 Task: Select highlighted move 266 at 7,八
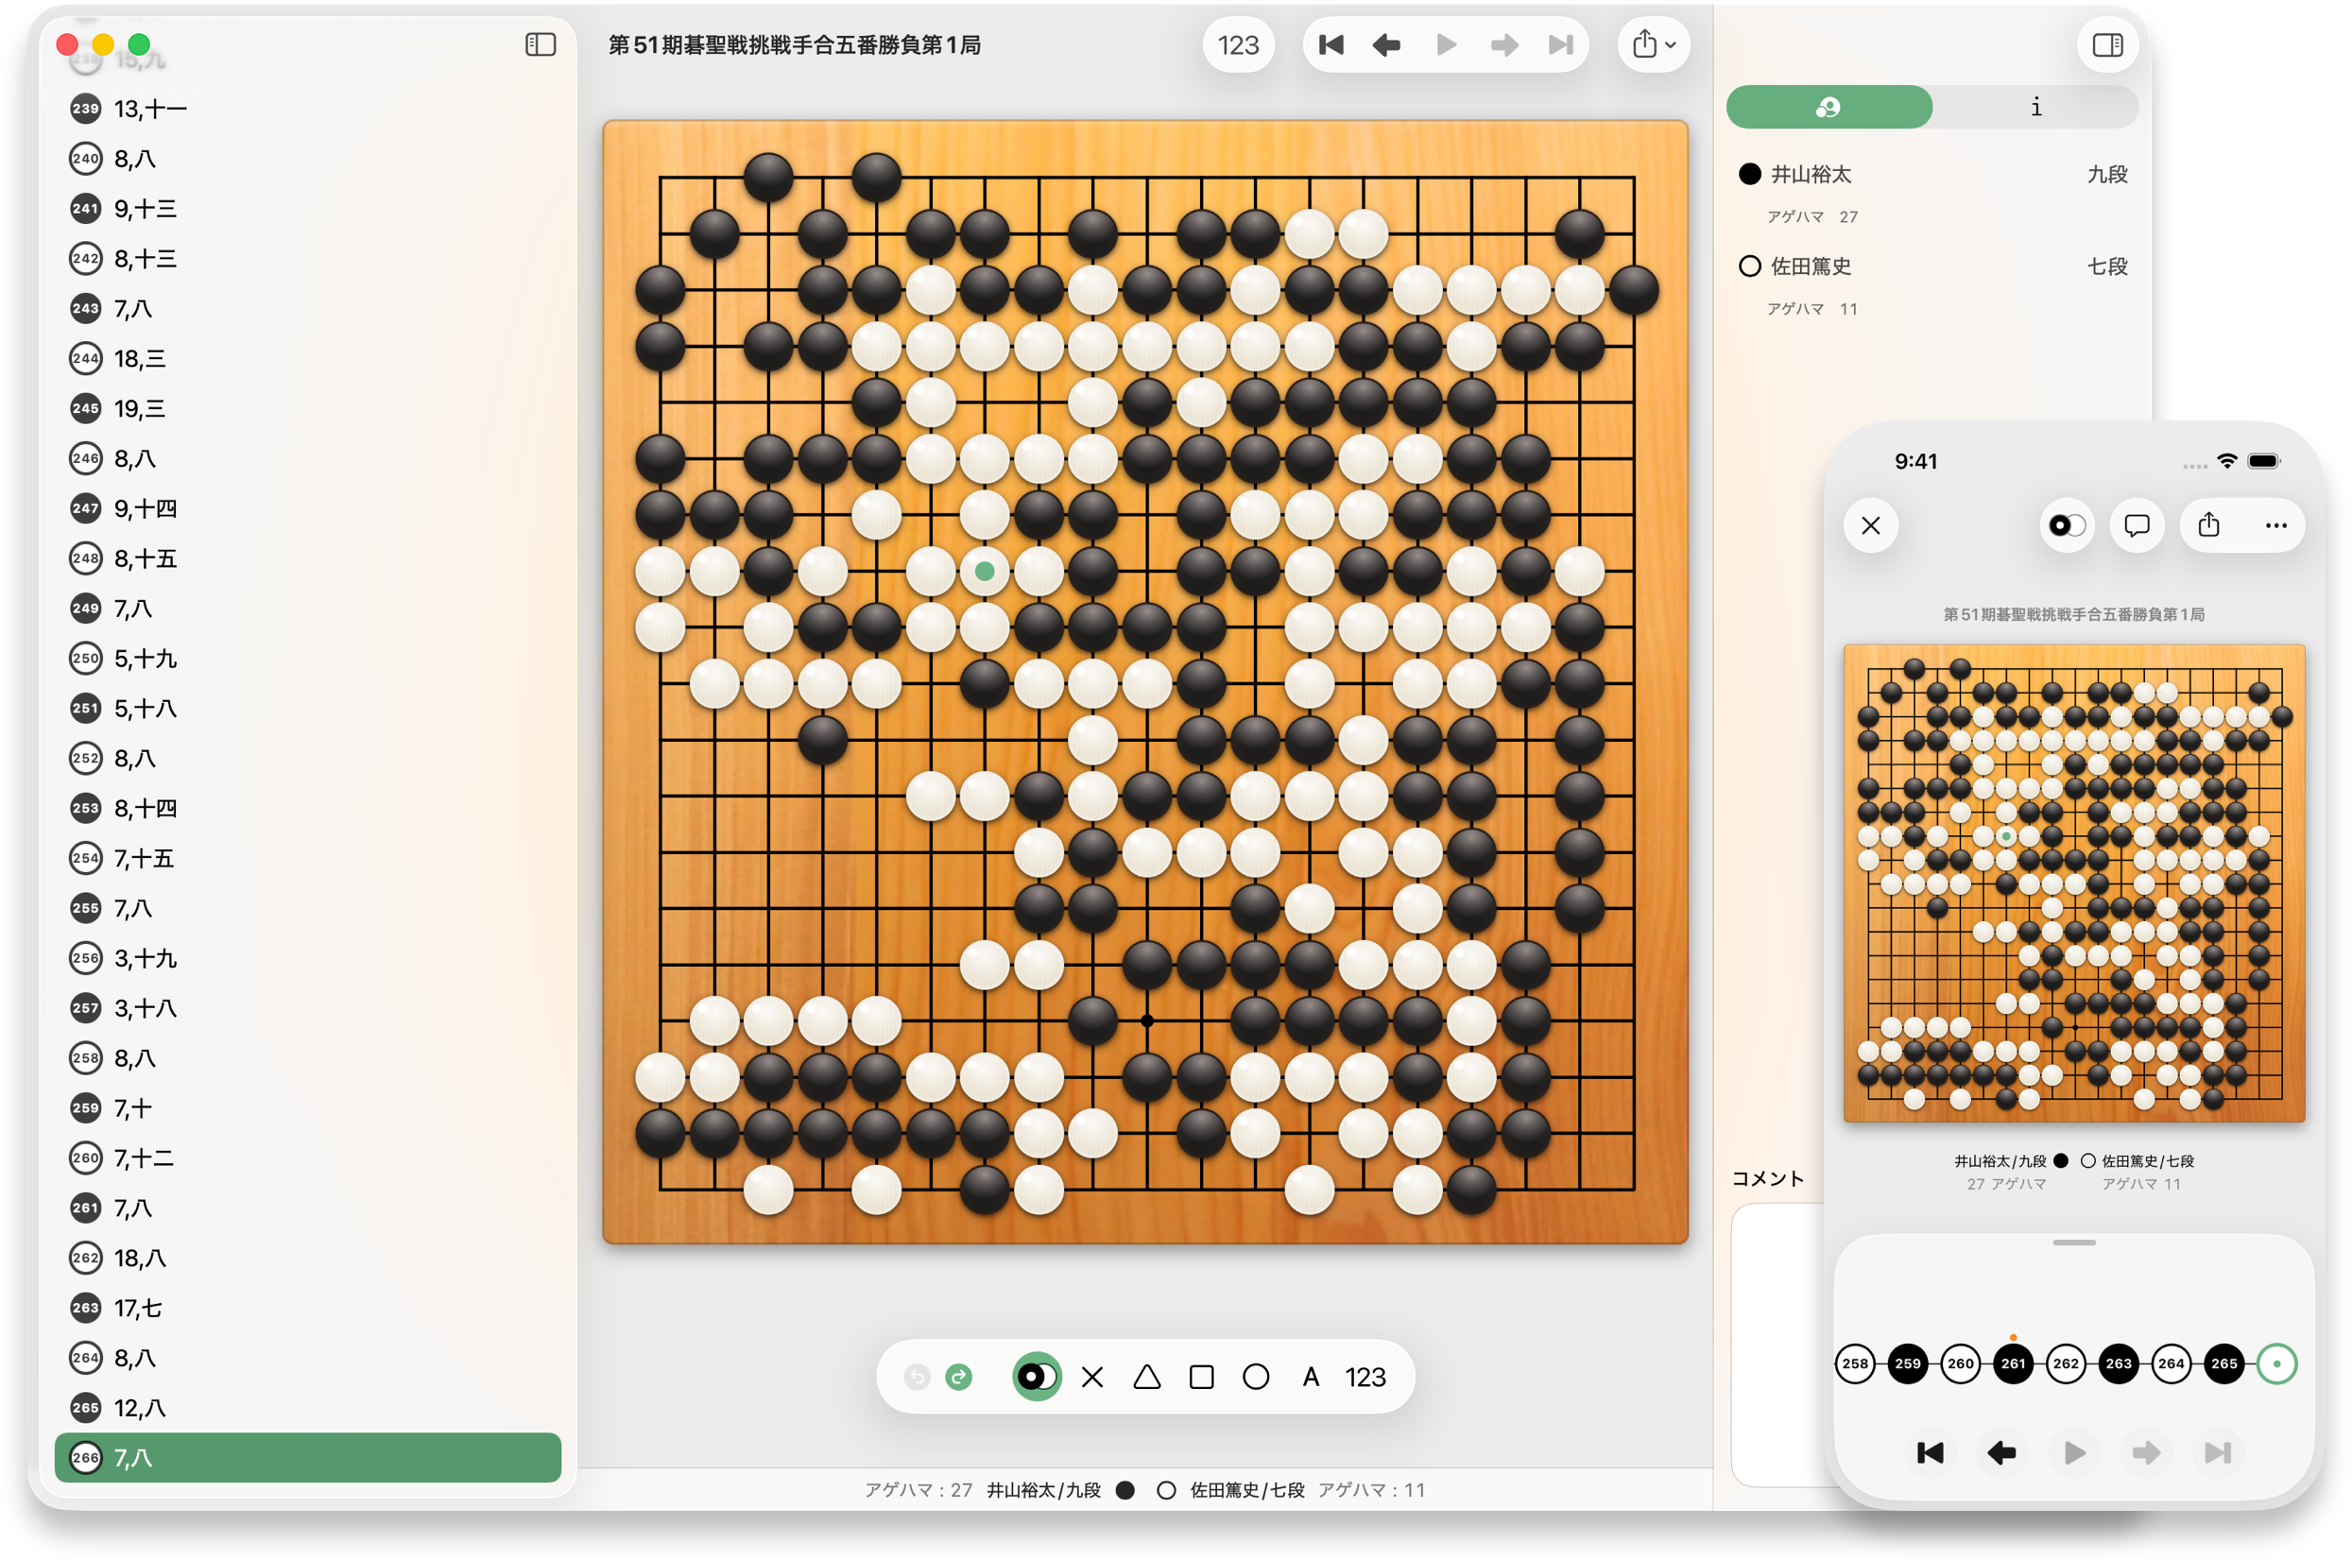(308, 1458)
